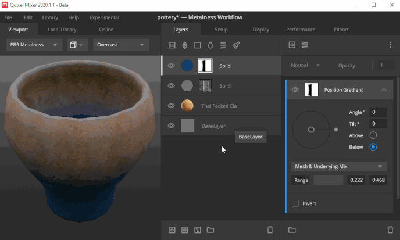400x240 pixels.
Task: Add a liquid layer droplet icon
Action: point(210,45)
